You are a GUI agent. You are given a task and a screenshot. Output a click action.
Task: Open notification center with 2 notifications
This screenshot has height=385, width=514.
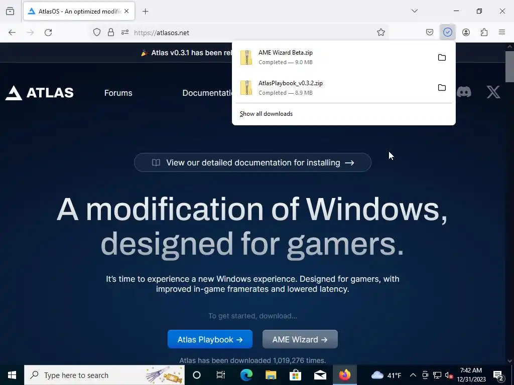[x=498, y=375]
